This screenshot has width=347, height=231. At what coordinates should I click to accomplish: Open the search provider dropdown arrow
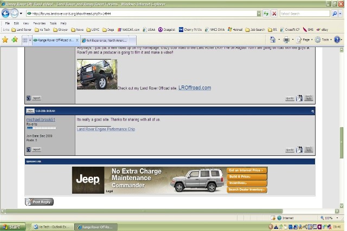(340, 14)
